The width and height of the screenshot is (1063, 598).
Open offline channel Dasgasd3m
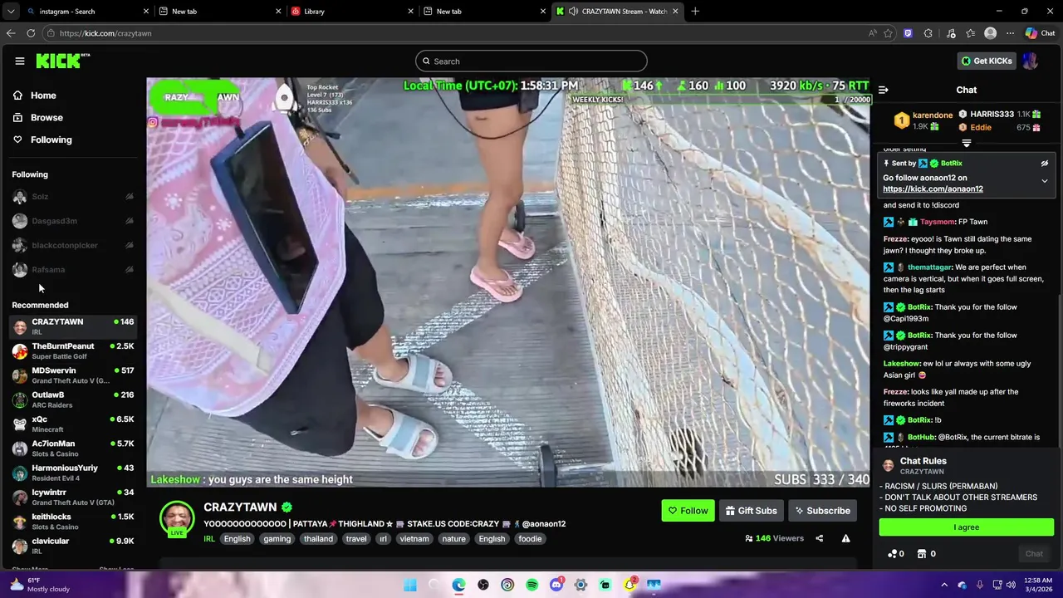click(x=73, y=221)
